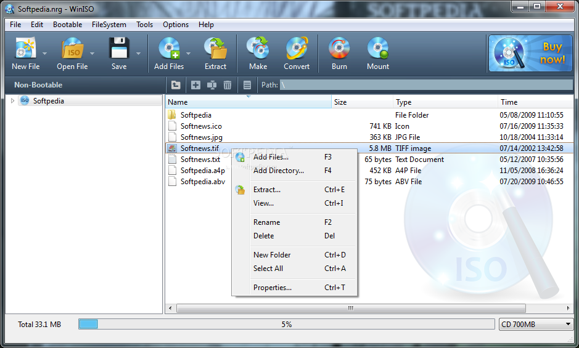Go up one folder level icon
The width and height of the screenshot is (579, 348).
176,85
